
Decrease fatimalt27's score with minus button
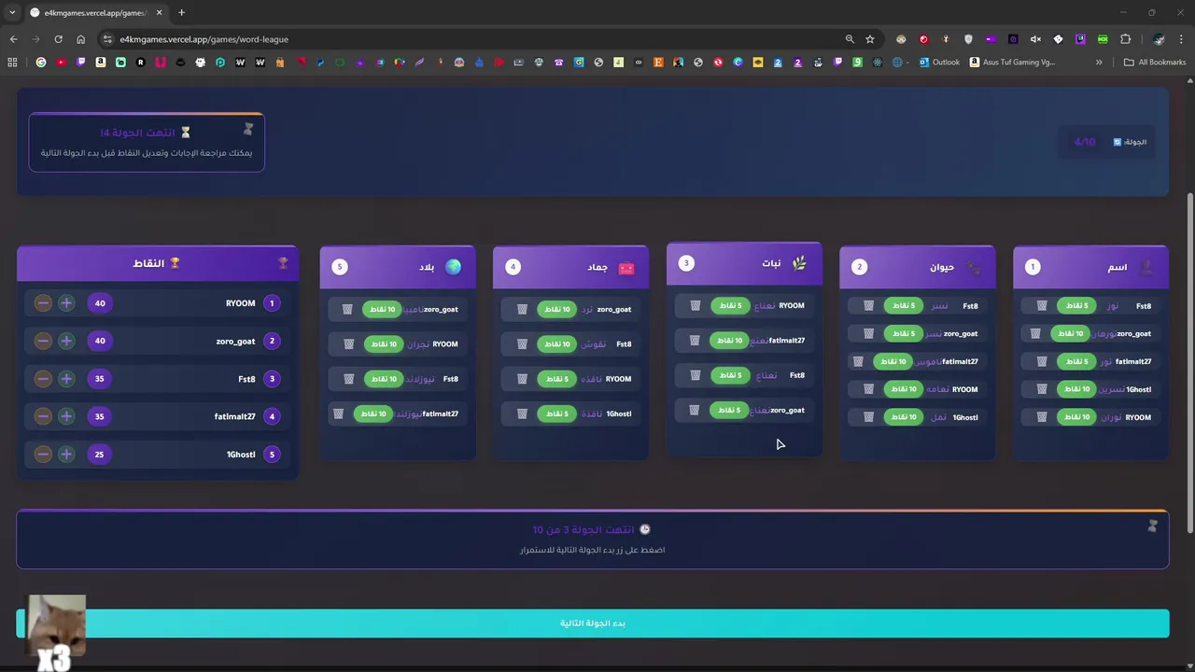[x=43, y=416]
